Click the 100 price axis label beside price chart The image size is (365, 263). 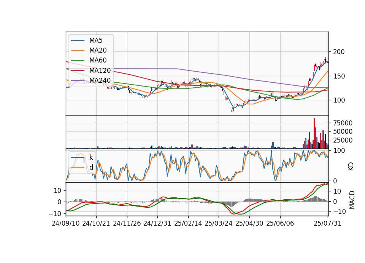pyautogui.click(x=339, y=100)
